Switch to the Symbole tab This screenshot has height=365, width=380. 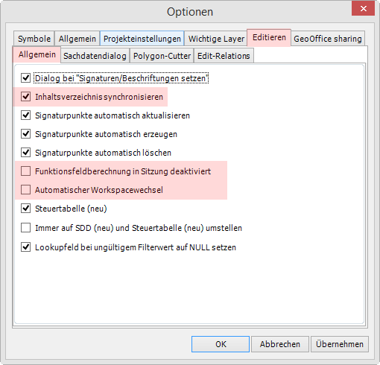tap(34, 39)
